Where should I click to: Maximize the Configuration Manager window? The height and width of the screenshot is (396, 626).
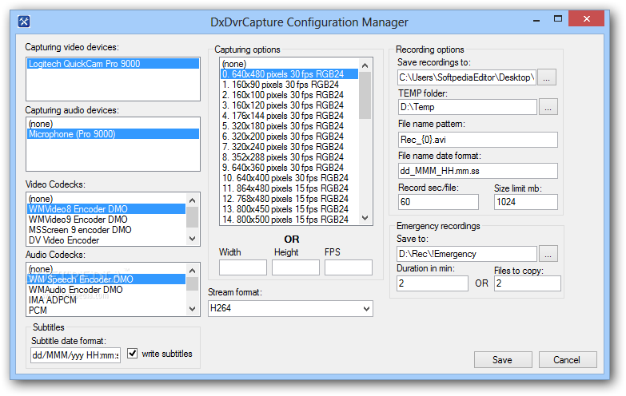558,18
